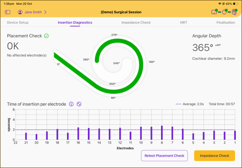Click the yellow Impedance Check button

(215, 156)
